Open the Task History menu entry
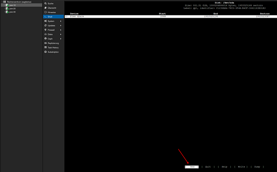277x172 pixels. pos(53,47)
